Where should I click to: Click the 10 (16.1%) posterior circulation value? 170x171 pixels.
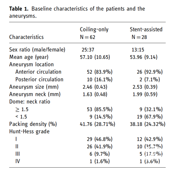point(100,80)
